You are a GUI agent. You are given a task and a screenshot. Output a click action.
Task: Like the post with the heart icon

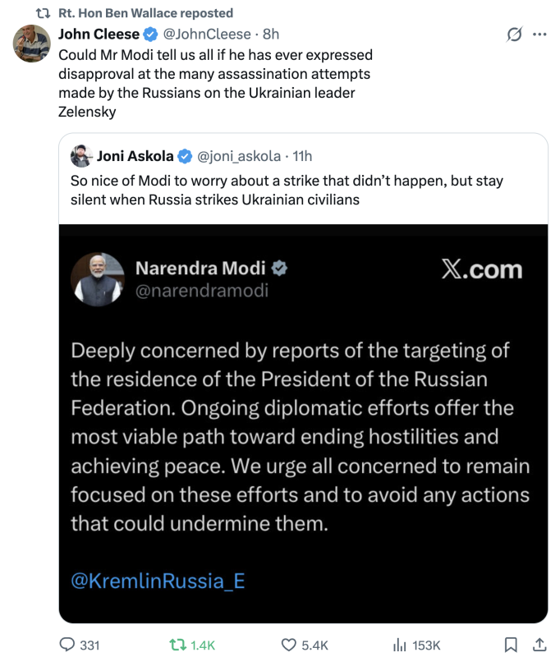point(288,645)
